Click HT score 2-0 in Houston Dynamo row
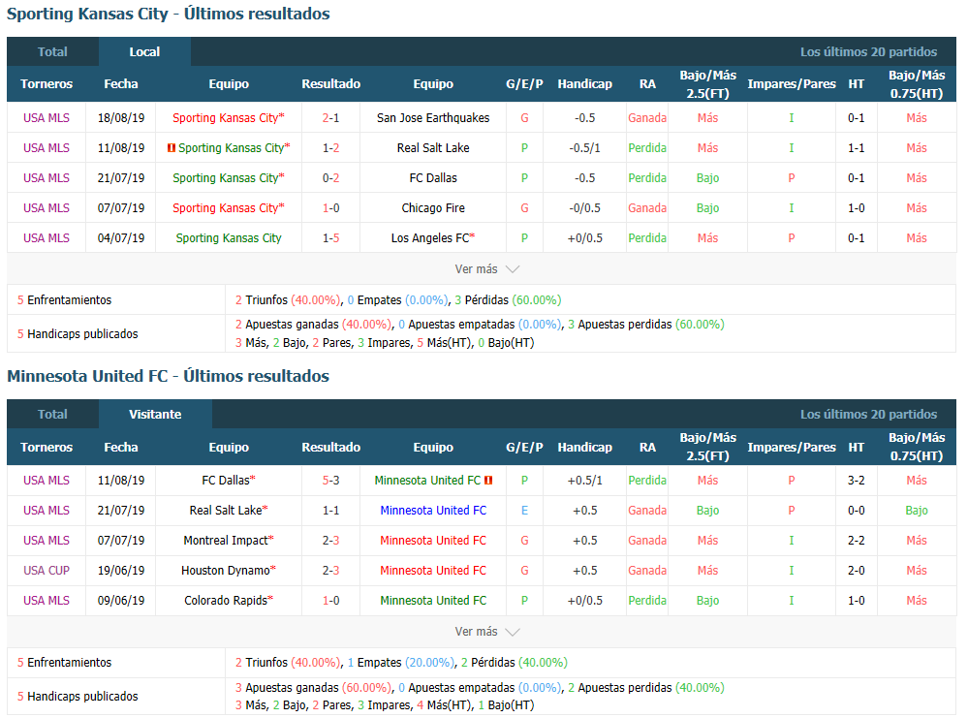The image size is (968, 718). (x=856, y=571)
